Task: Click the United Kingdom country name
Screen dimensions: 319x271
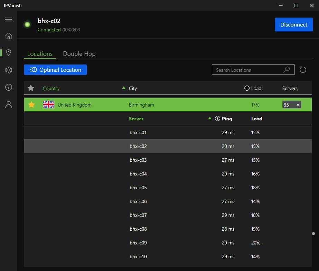Action: (x=74, y=105)
